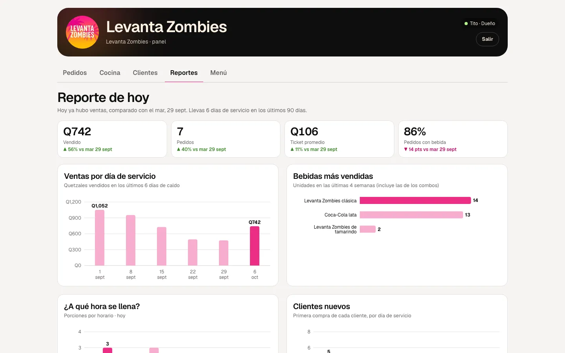Click the Tito · Dueño user label

coord(483,24)
